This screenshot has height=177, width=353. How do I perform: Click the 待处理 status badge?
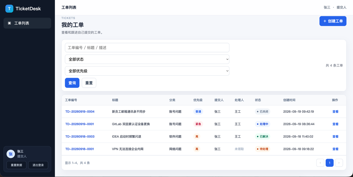[x=263, y=149]
